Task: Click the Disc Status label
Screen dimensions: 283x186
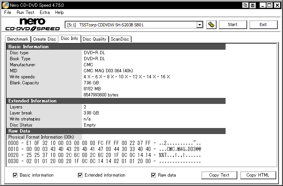Action: (x=21, y=125)
